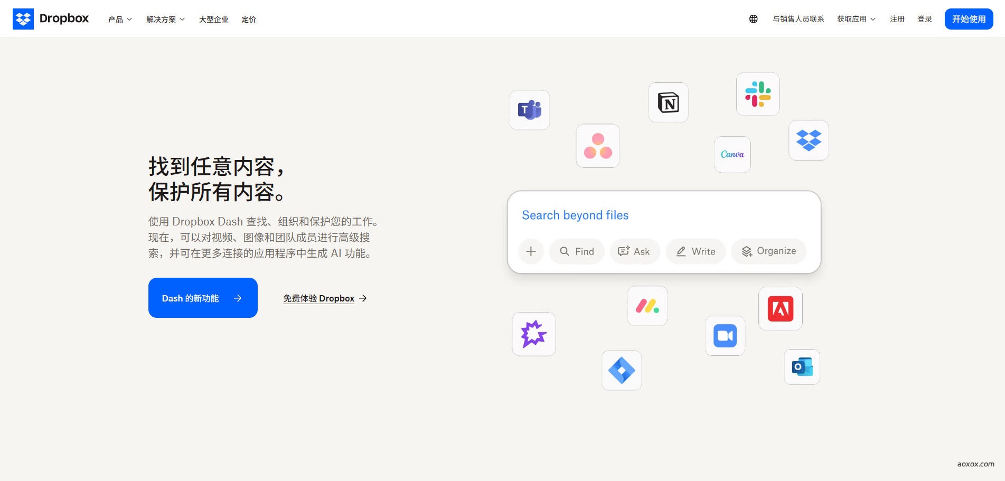Select the Zoom app icon
Screen dimensions: 1005x481
click(725, 335)
